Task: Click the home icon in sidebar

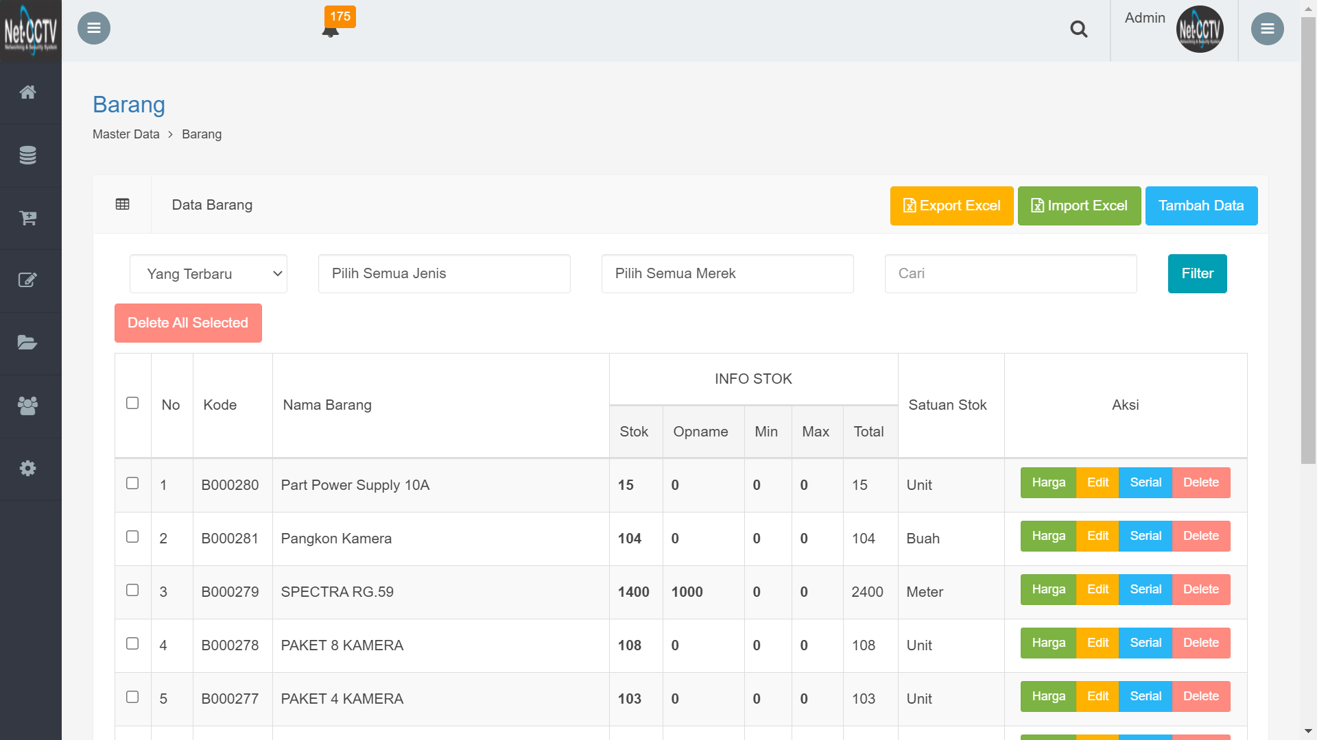Action: (x=28, y=92)
